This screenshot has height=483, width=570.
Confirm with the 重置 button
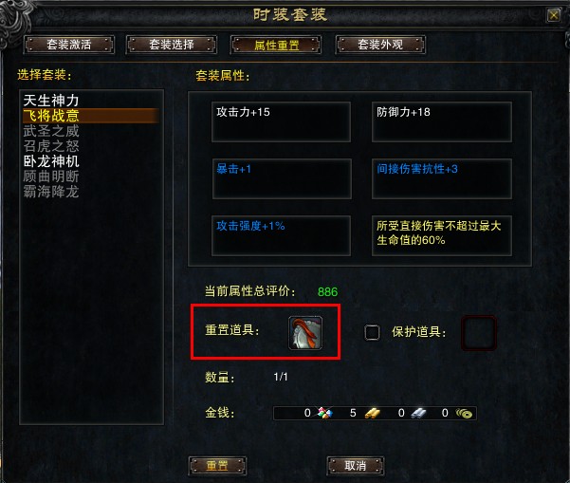(x=217, y=466)
